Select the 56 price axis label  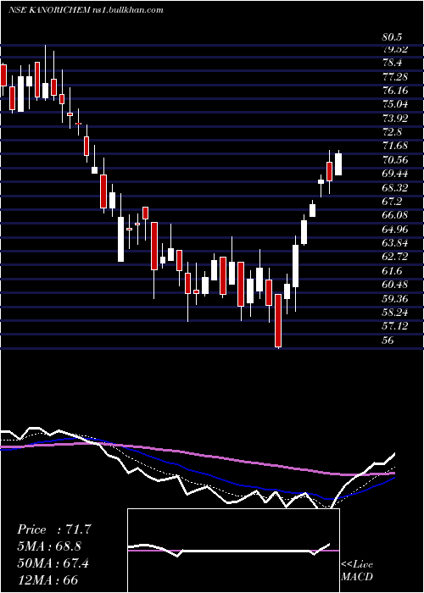388,340
